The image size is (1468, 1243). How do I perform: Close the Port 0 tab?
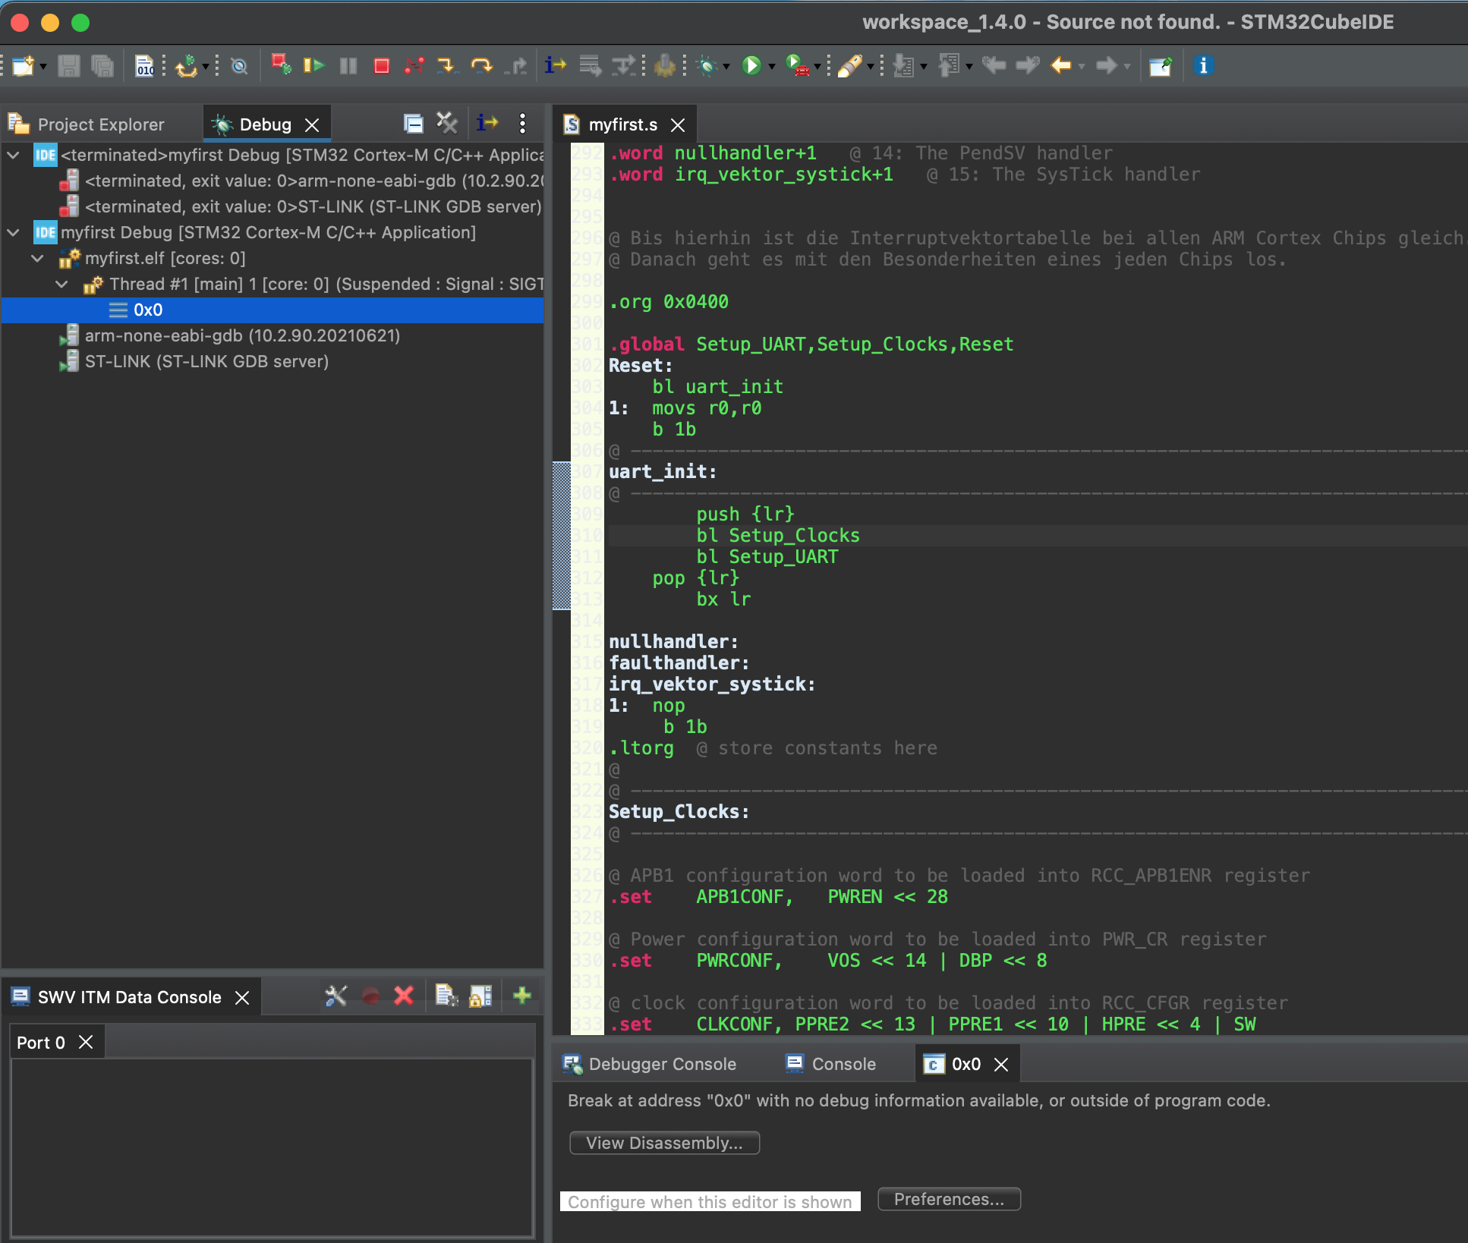86,1042
